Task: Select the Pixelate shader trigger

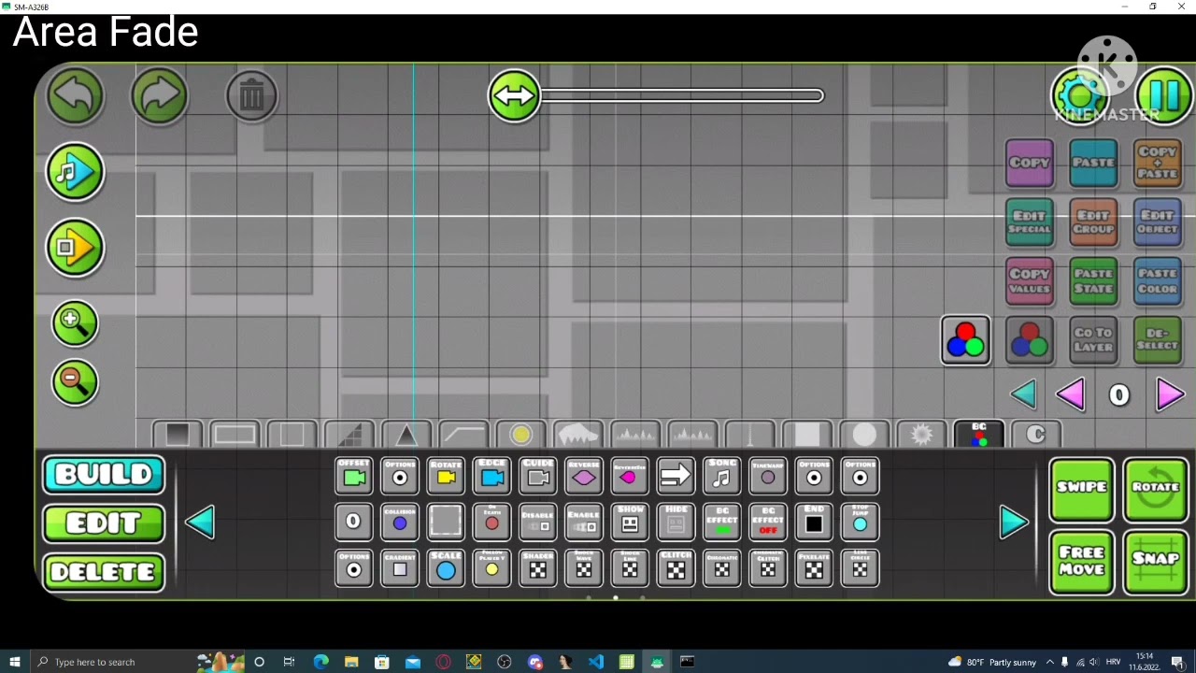Action: (x=814, y=568)
